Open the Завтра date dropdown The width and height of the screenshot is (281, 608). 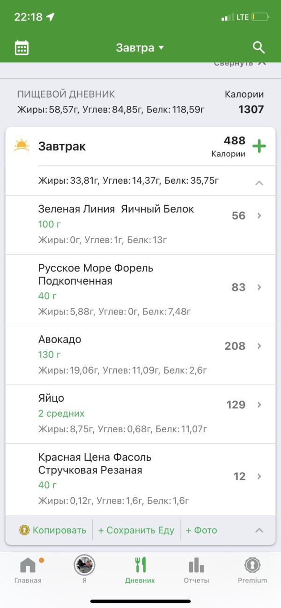coord(140,47)
